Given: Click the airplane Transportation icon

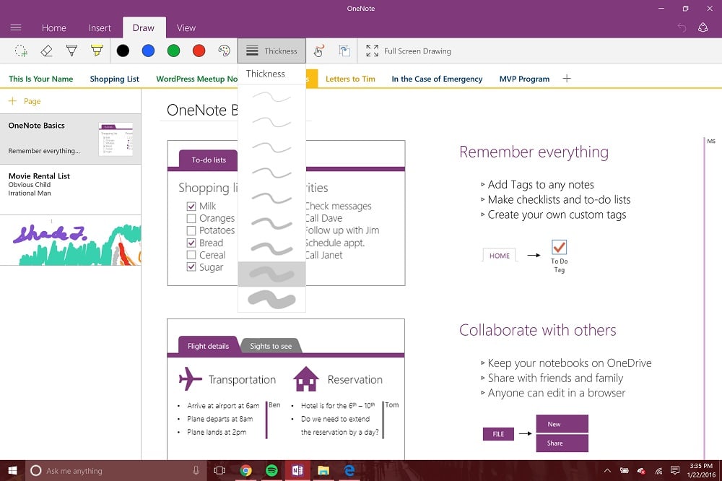Looking at the screenshot, I should click(190, 378).
